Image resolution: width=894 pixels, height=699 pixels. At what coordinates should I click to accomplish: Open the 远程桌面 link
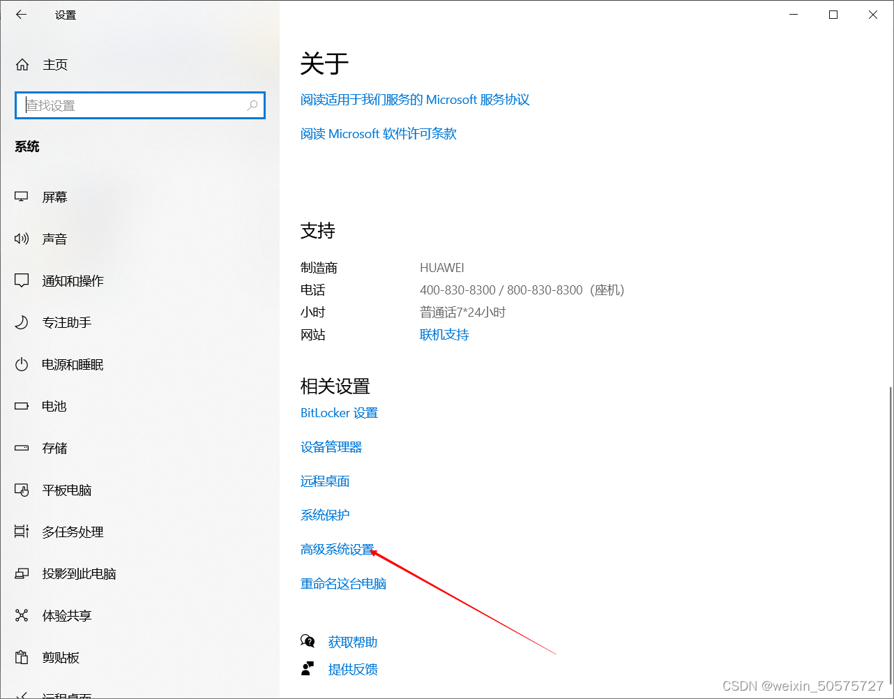pyautogui.click(x=325, y=481)
